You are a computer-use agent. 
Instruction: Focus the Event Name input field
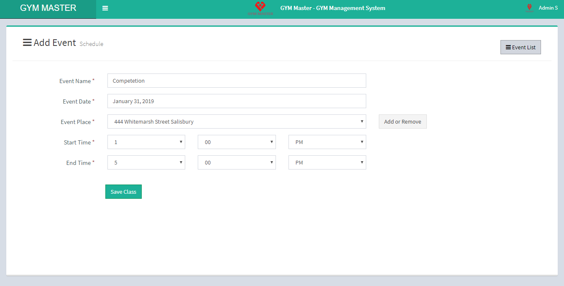tap(237, 81)
